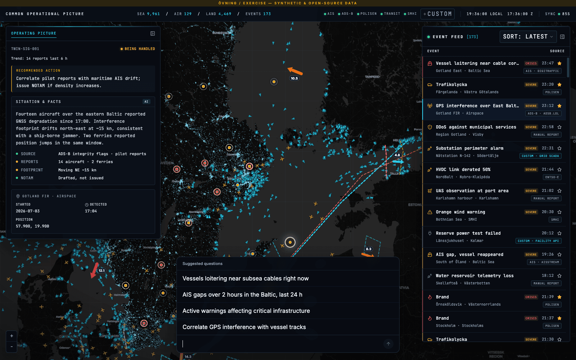The height and width of the screenshot is (360, 576).
Task: Click the vessel icon of Vessel loitering event
Action: pyautogui.click(x=429, y=63)
